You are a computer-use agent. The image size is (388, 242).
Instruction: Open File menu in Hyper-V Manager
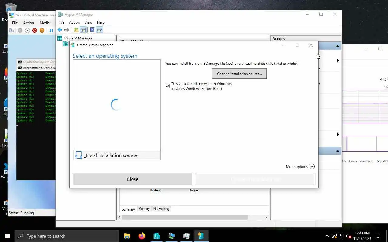[62, 22]
